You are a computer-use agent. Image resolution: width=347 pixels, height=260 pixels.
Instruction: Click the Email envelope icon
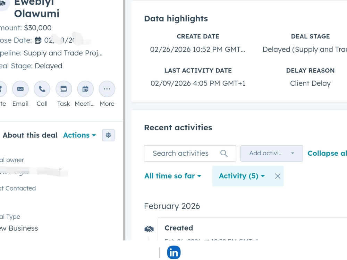coord(20,89)
